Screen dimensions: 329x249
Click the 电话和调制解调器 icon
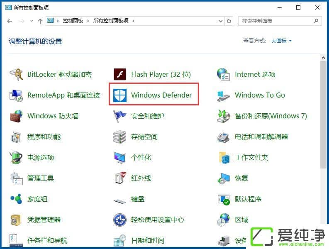pos(223,137)
